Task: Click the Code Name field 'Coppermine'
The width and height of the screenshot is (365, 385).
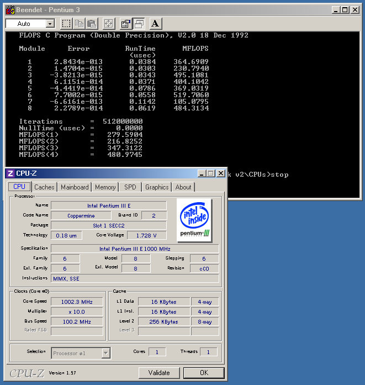Action: (x=81, y=215)
